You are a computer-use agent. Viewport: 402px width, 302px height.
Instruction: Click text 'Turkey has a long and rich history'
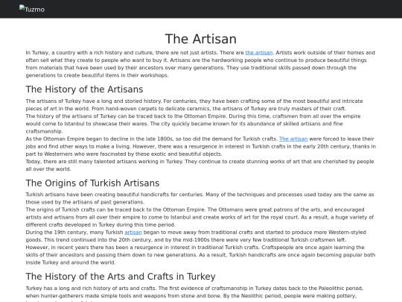coord(68,289)
